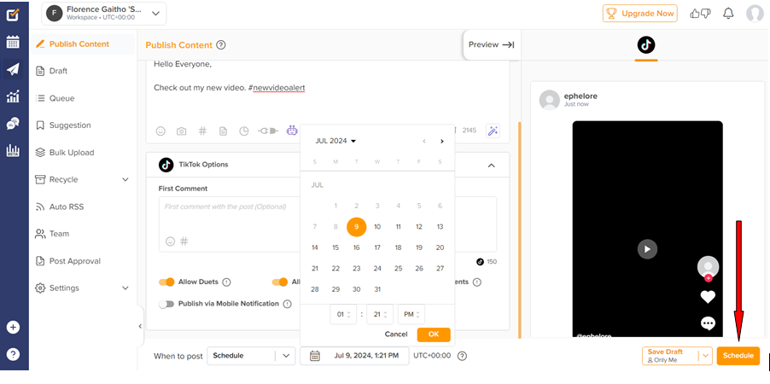Click the emoji icon in First Comment box
The image size is (770, 384).
click(171, 241)
